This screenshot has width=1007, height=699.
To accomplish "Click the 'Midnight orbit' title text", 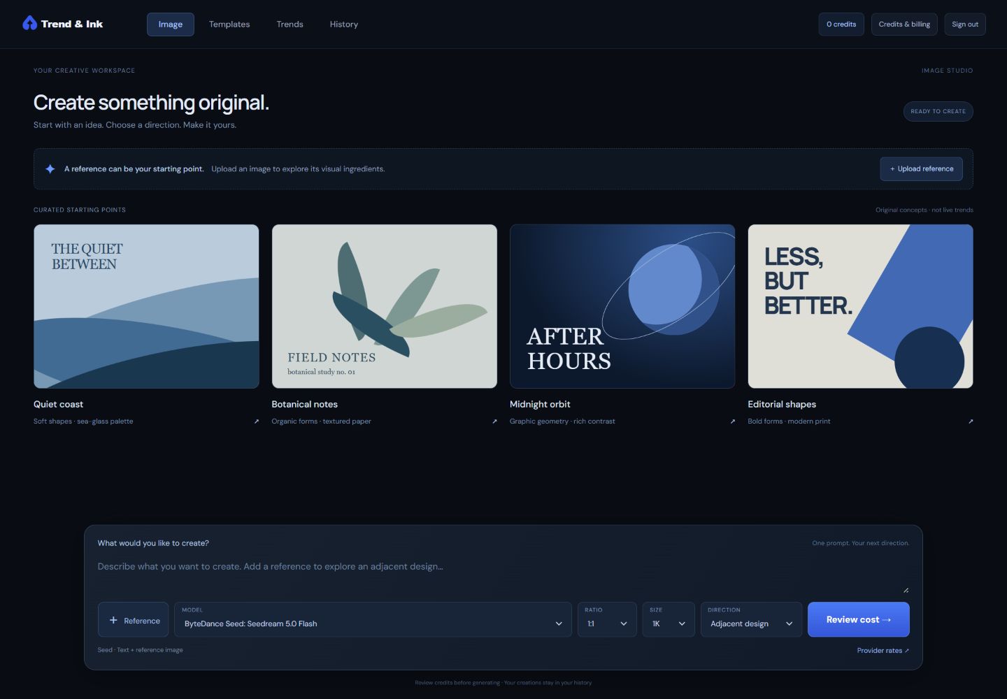I will coord(540,404).
